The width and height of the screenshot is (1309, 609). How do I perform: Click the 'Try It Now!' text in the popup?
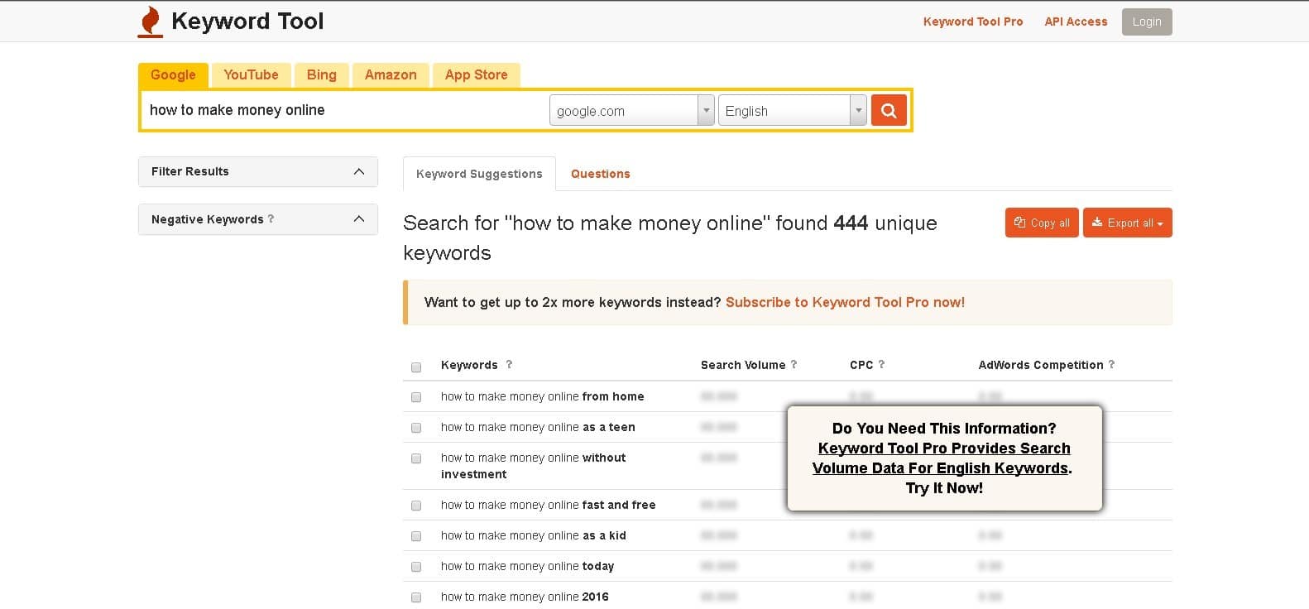click(944, 488)
